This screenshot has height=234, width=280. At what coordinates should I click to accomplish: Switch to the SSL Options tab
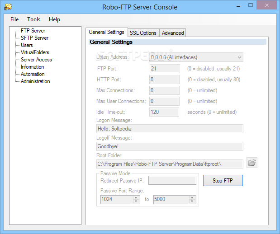point(143,33)
